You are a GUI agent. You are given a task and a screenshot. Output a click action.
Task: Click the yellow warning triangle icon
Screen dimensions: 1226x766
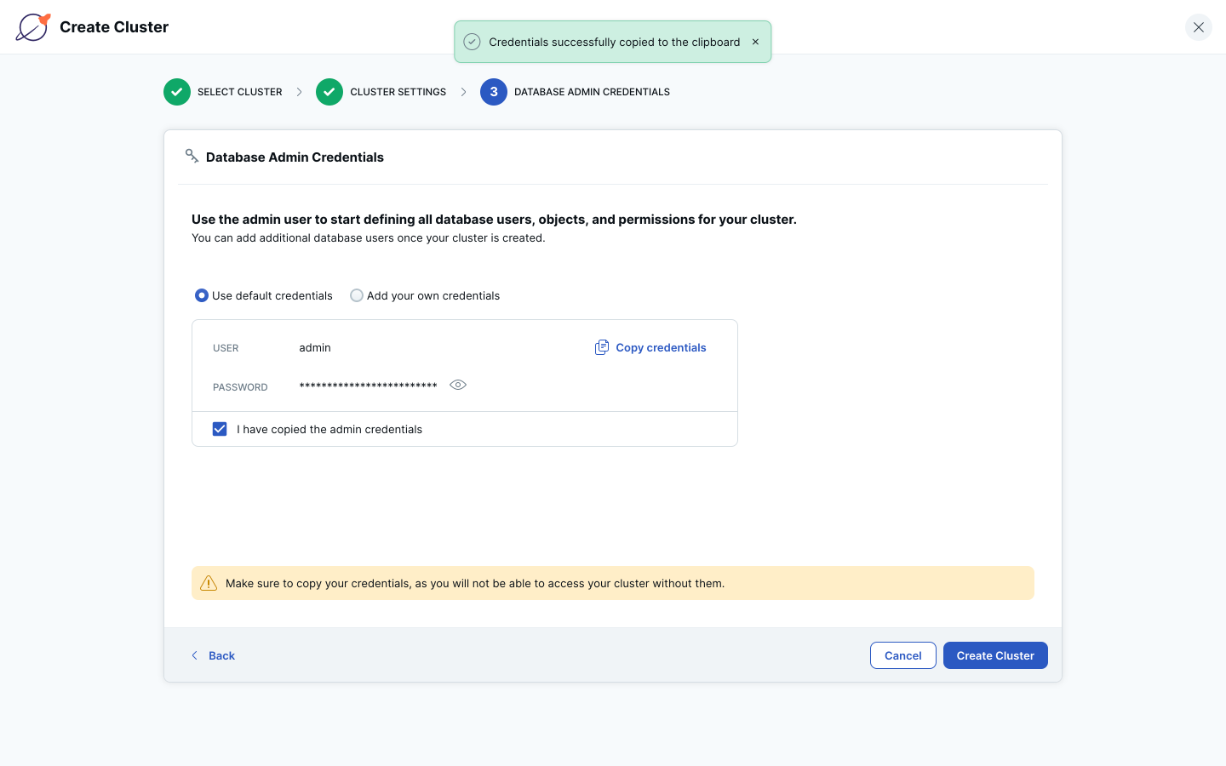tap(209, 583)
